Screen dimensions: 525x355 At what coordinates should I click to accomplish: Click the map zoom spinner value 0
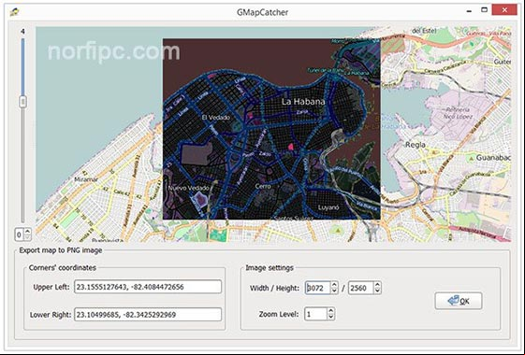coord(20,234)
